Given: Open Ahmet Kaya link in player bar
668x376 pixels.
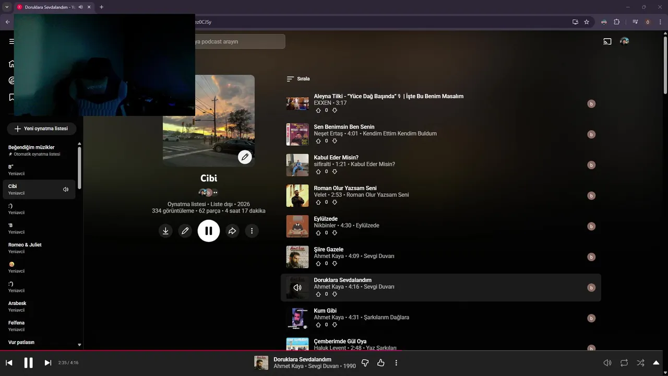Looking at the screenshot, I should (289, 366).
